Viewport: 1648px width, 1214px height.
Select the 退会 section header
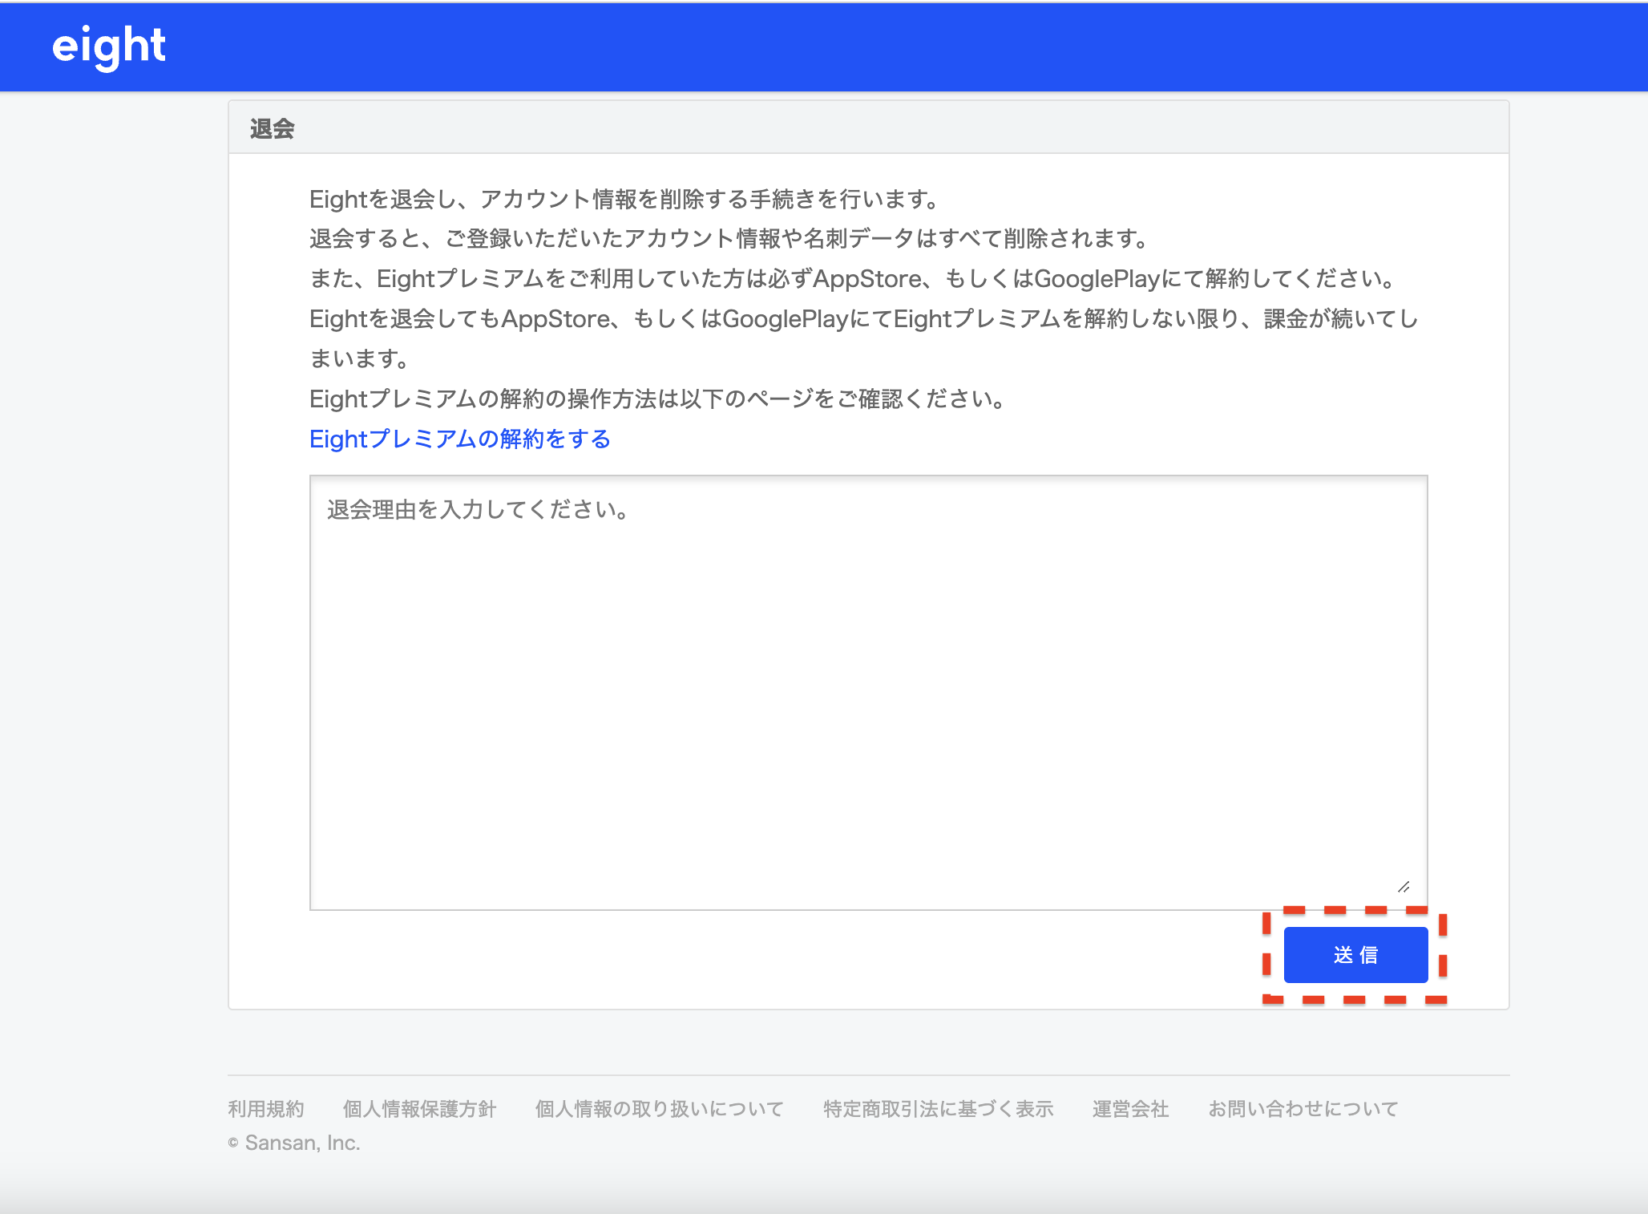click(270, 127)
